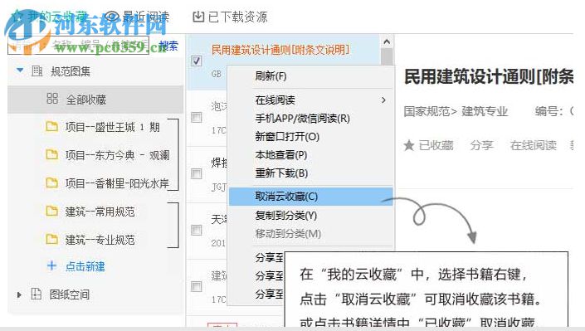Click the search input field
Image resolution: width=585 pixels, height=331 pixels.
point(78,45)
